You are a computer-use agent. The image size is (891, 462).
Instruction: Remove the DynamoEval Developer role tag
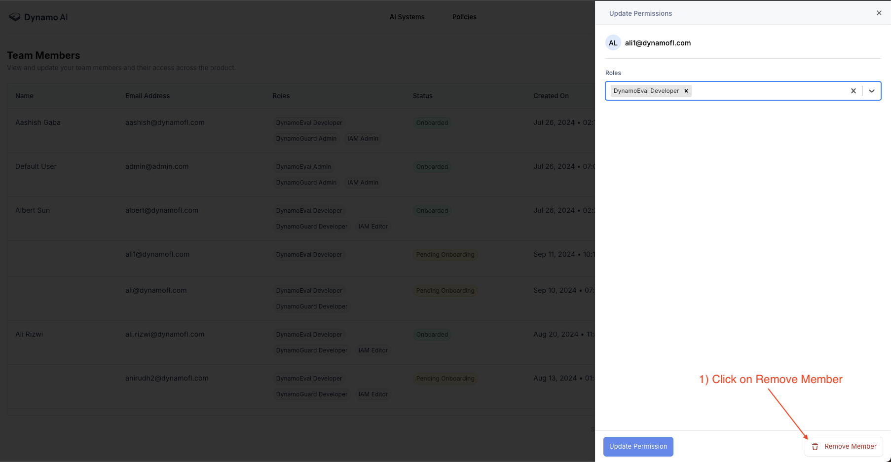click(686, 91)
